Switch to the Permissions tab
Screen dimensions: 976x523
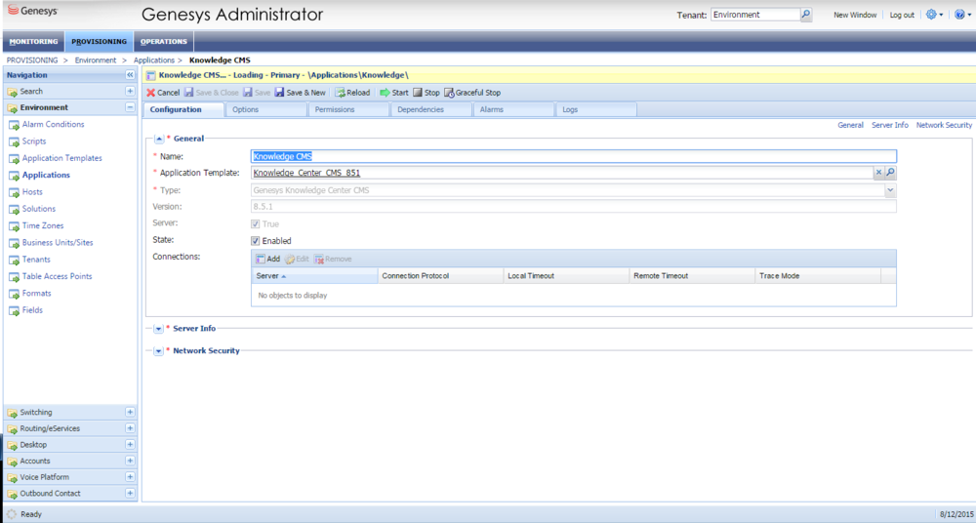[335, 109]
